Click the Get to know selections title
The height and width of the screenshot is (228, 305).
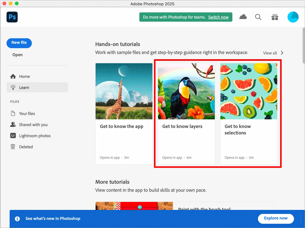click(x=238, y=130)
